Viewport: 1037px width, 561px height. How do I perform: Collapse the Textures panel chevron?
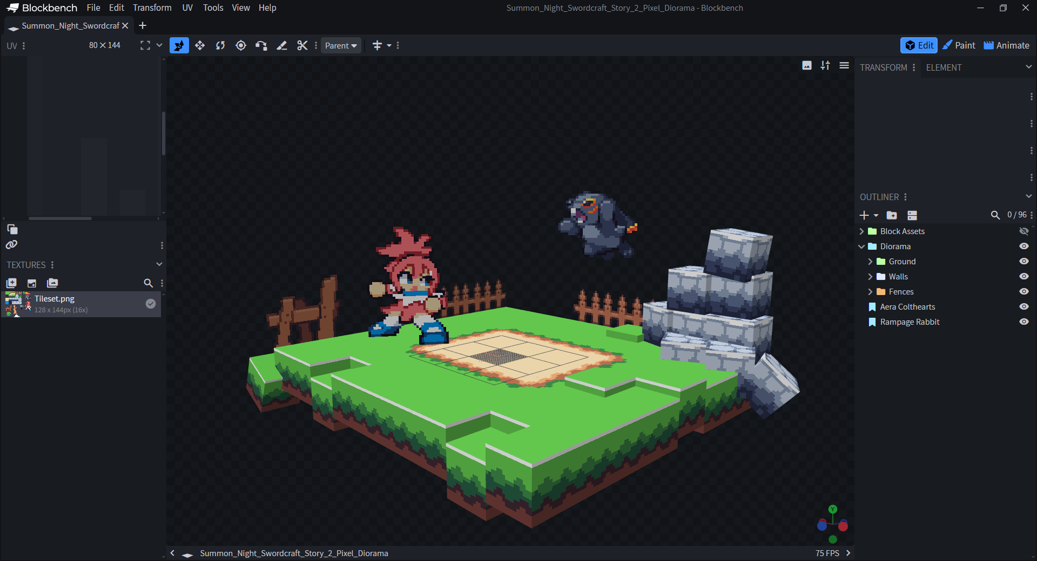(159, 264)
